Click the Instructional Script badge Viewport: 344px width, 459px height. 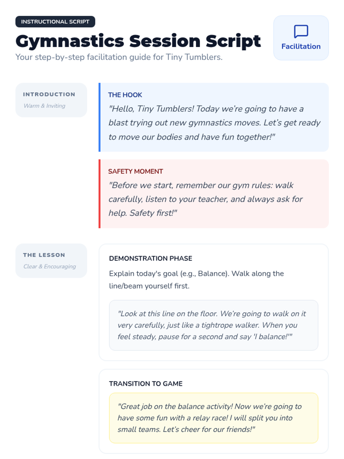point(55,22)
